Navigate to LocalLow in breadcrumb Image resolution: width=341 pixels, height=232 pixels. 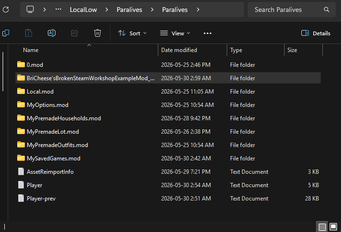click(83, 10)
